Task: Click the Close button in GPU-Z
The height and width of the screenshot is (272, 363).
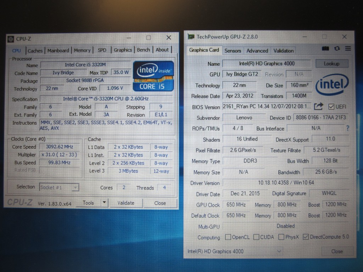Action: 337,251
